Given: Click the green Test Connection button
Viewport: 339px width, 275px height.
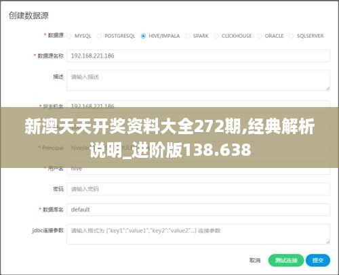Looking at the screenshot, I should point(286,260).
